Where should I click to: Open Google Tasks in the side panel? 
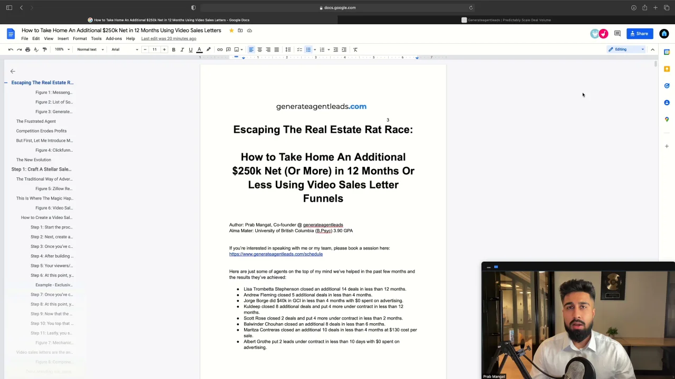tap(667, 86)
